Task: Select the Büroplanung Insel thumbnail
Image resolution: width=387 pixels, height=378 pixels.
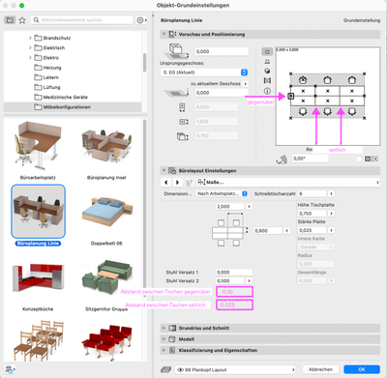Action: pyautogui.click(x=106, y=147)
